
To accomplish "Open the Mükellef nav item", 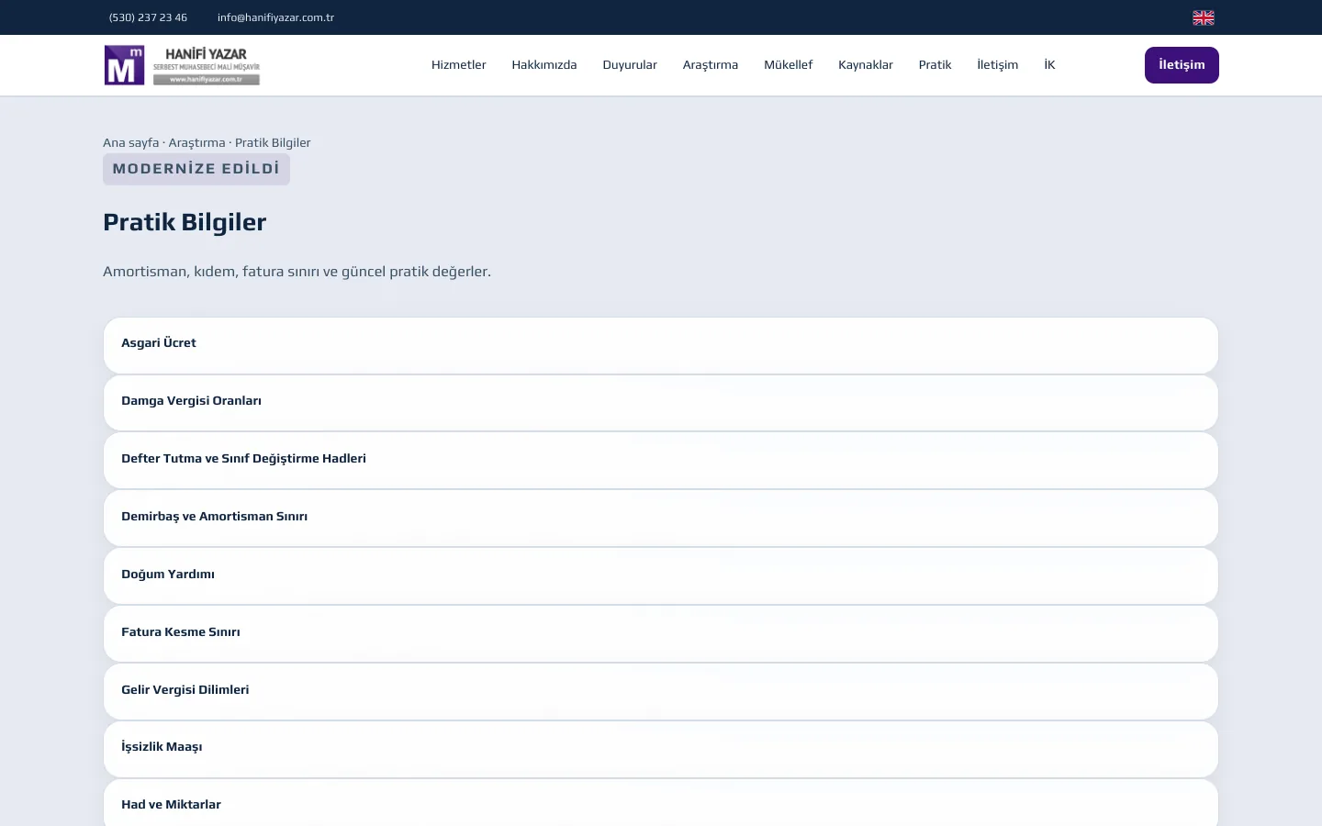I will [x=788, y=65].
